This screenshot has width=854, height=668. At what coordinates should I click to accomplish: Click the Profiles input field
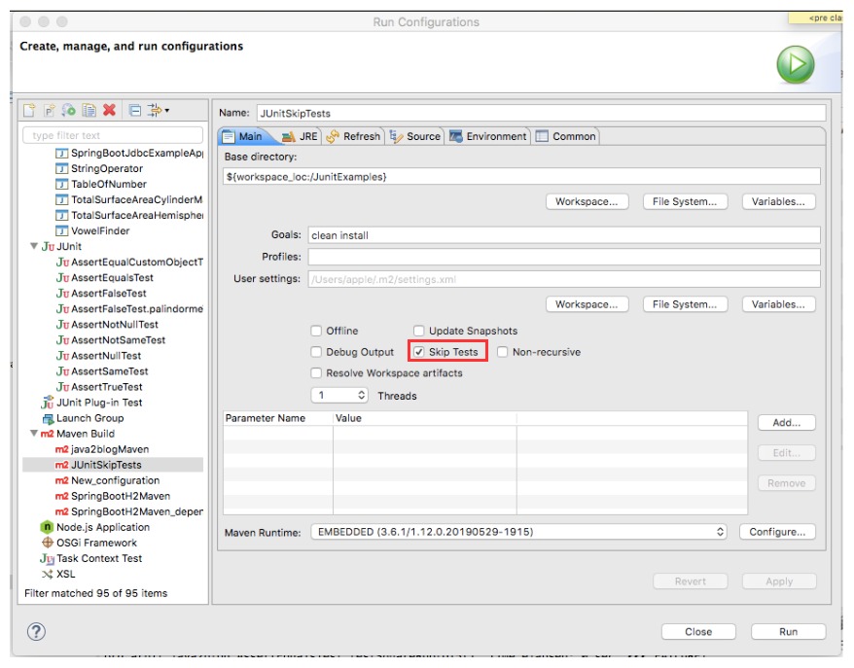tap(564, 257)
